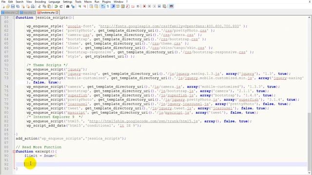Toggle show all characters pilcrow icon
312x175 pixels.
tap(108, 6)
